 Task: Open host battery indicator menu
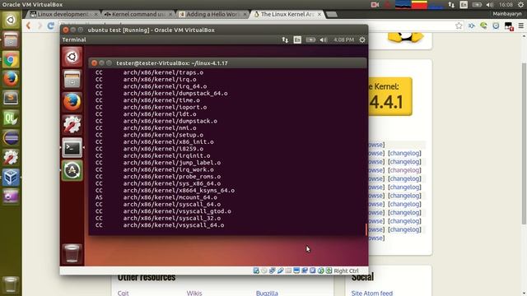pyautogui.click(x=477, y=5)
